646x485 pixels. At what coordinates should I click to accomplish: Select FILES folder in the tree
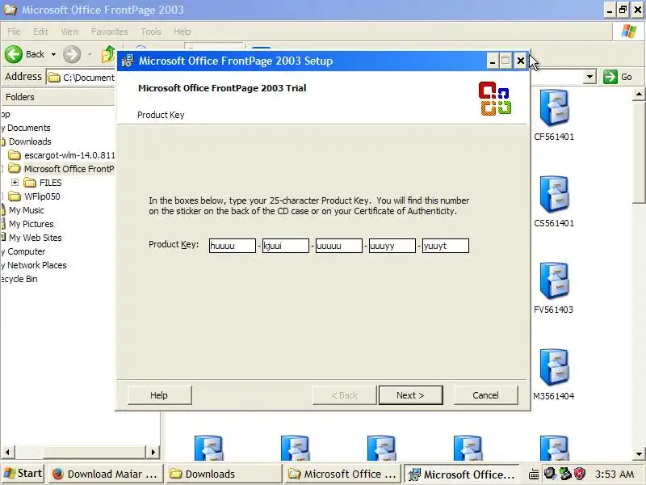tap(43, 183)
